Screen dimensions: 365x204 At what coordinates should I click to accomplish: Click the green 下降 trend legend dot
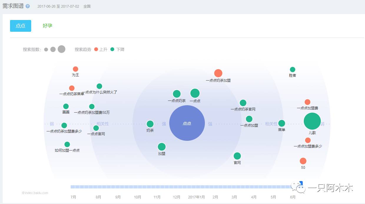pyautogui.click(x=112, y=49)
